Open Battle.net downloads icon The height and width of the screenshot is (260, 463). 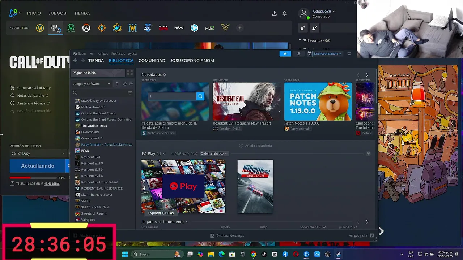coord(274,13)
